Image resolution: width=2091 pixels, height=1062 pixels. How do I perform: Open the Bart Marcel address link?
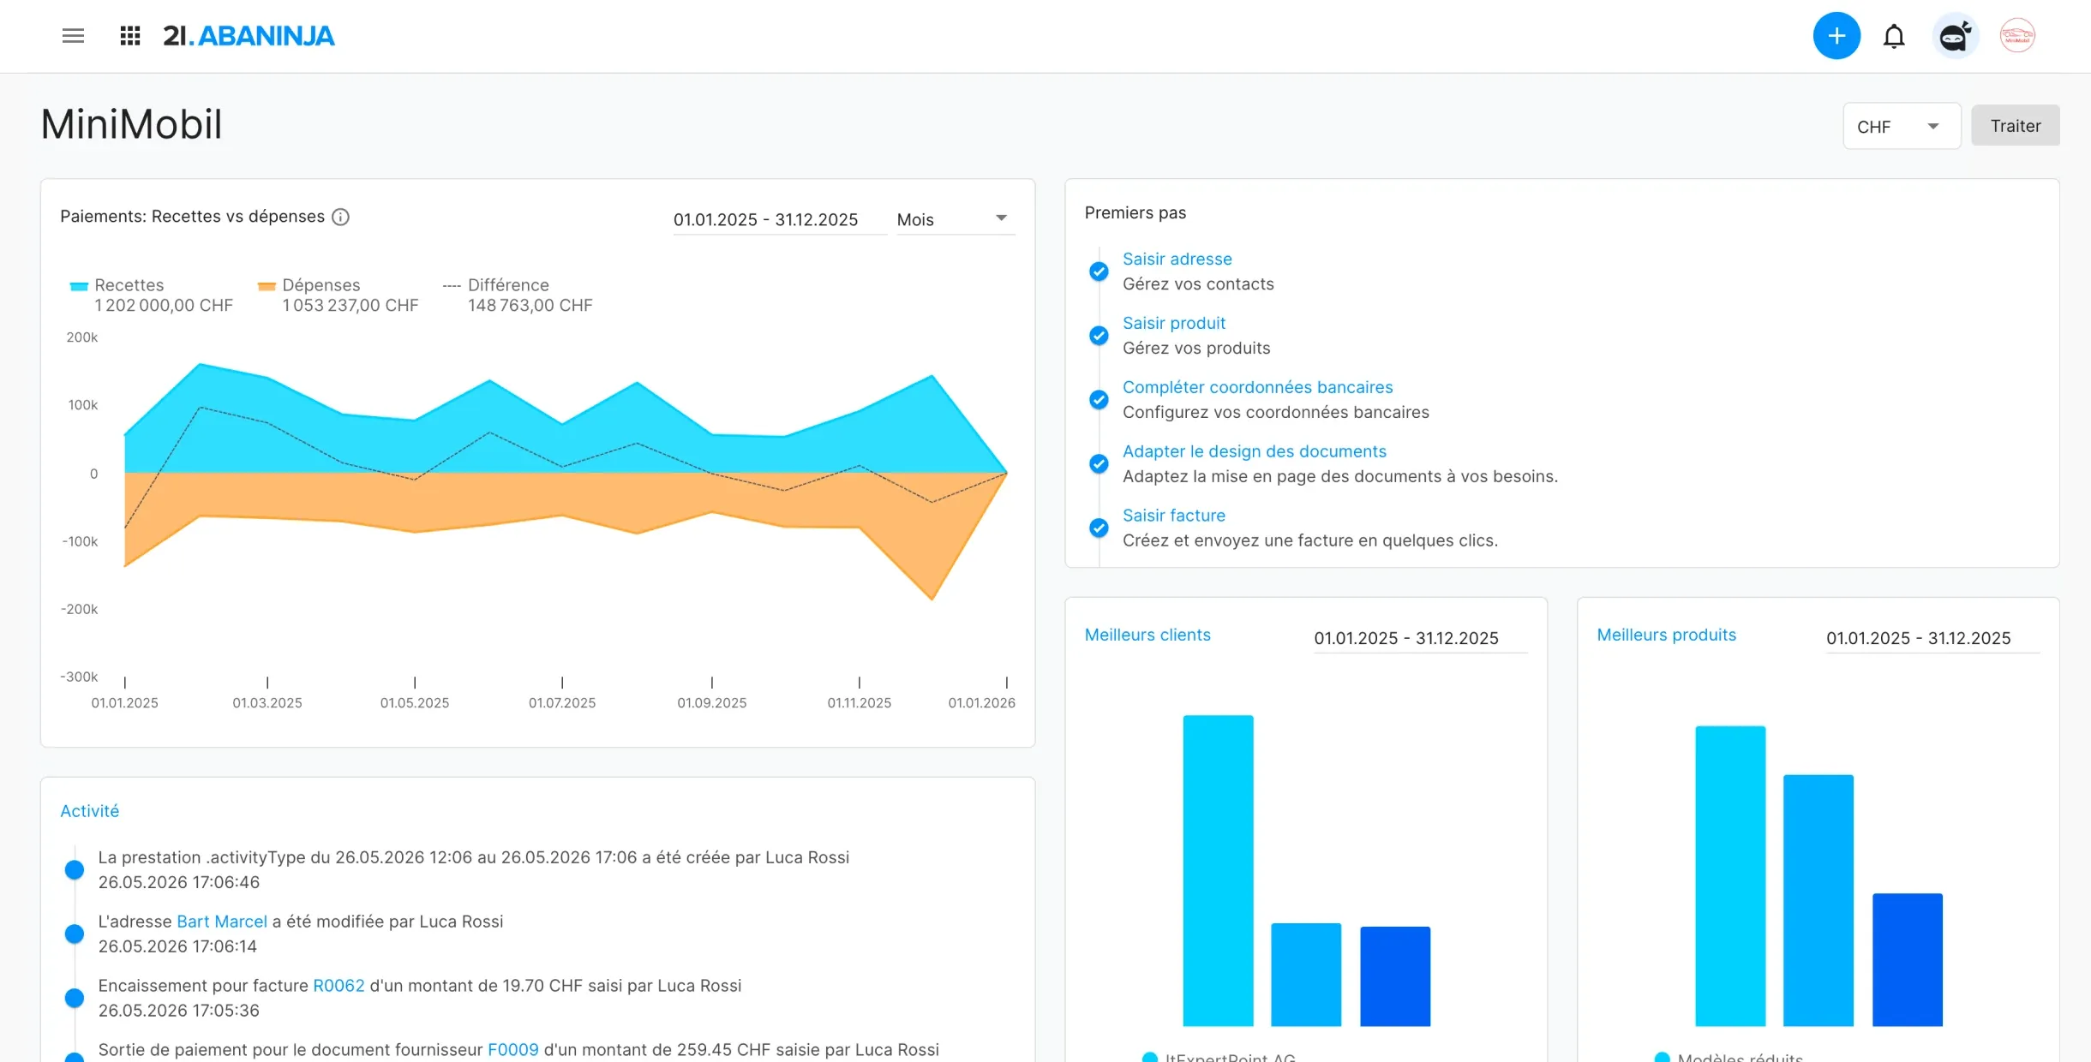point(222,922)
